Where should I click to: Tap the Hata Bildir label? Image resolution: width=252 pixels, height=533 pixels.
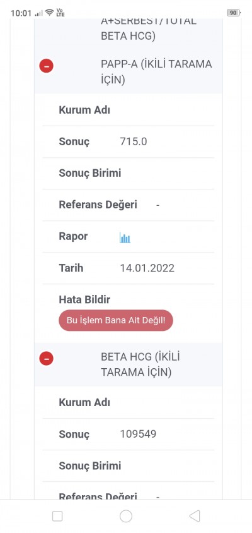(x=84, y=299)
